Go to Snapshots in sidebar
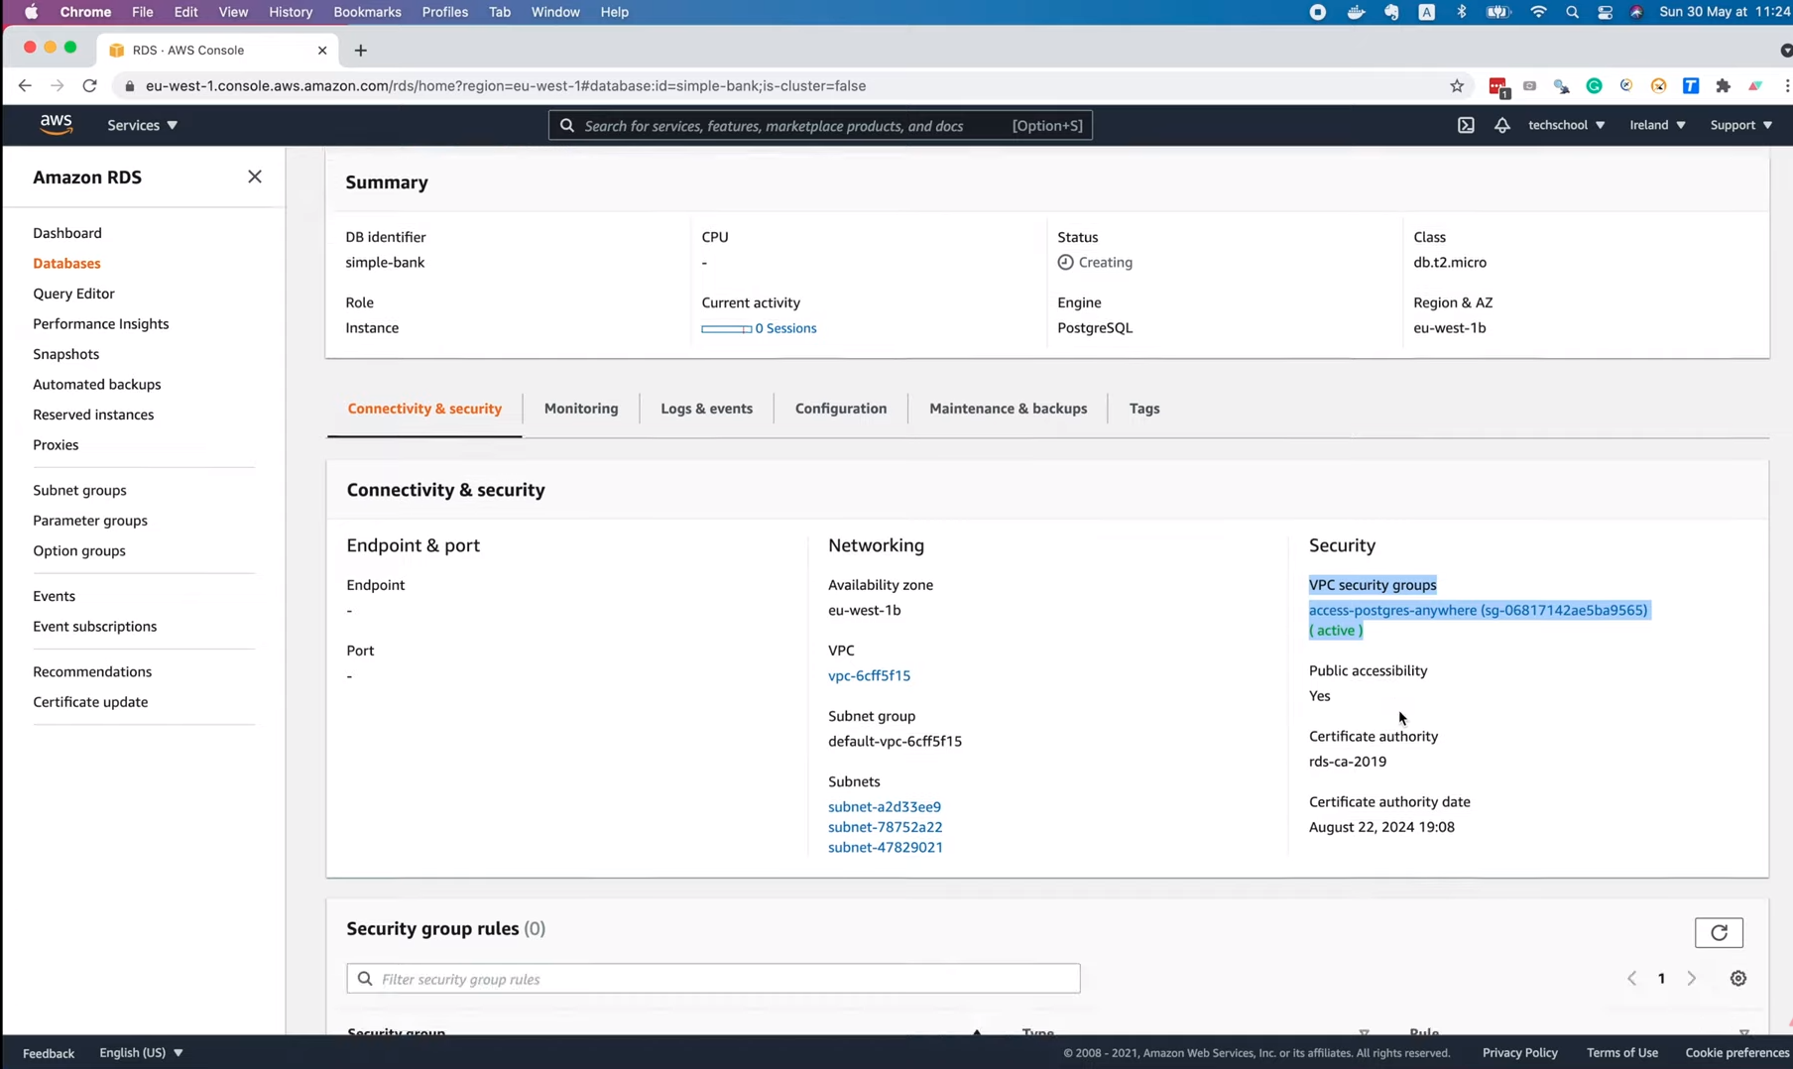 point(65,354)
